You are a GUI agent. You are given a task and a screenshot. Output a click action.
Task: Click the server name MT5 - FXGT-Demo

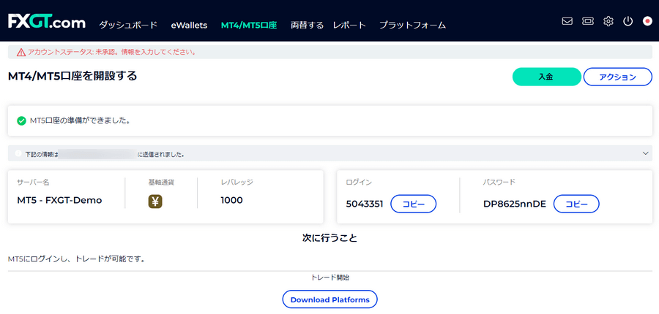[60, 200]
